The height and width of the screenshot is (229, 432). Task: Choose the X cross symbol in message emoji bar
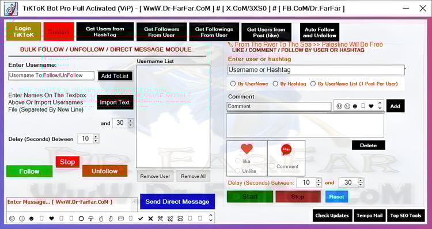[150, 219]
